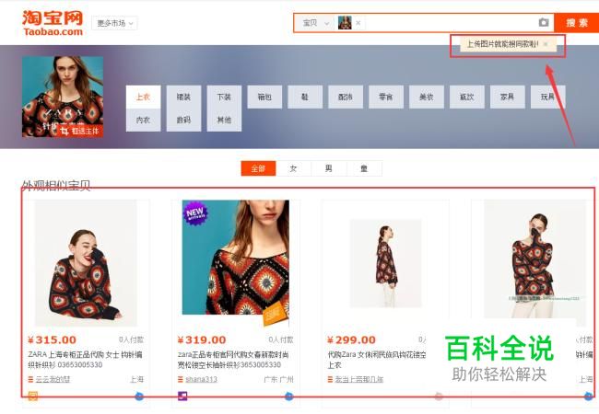Click the ¥315.00 price

click(x=53, y=339)
